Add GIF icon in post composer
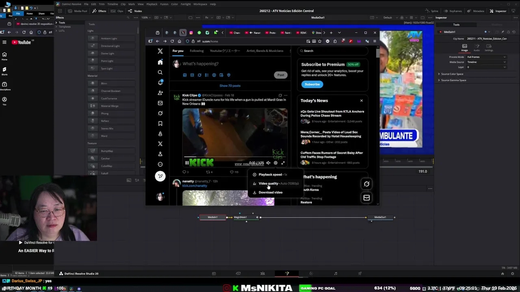 pos(192,75)
